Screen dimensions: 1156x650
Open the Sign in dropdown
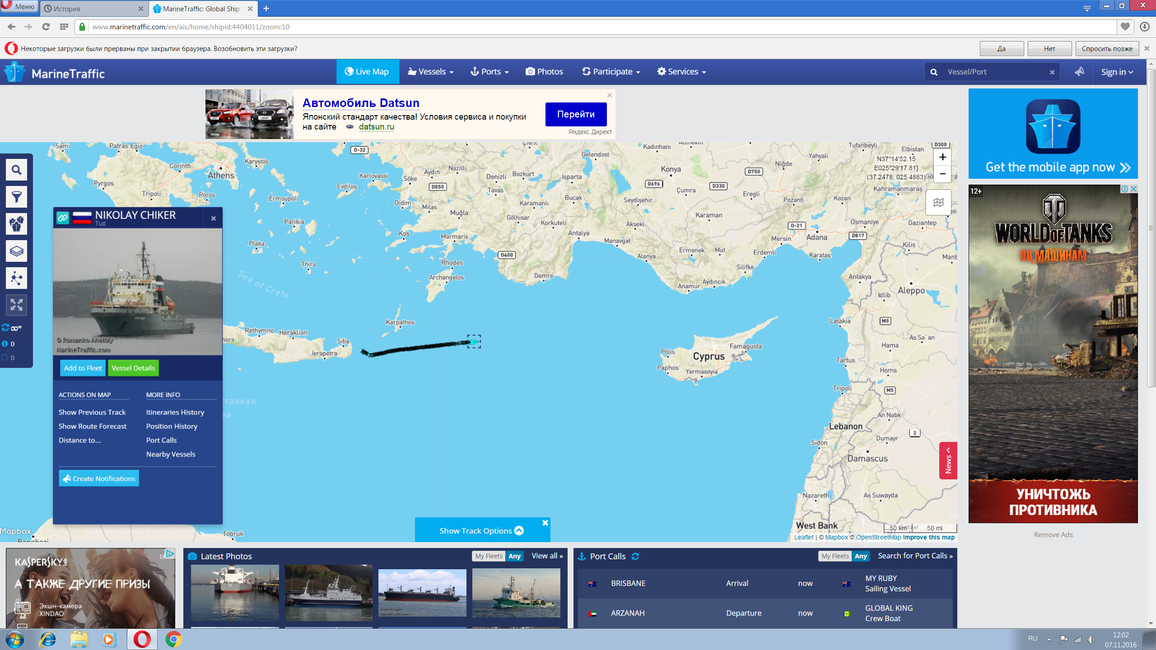point(1117,72)
